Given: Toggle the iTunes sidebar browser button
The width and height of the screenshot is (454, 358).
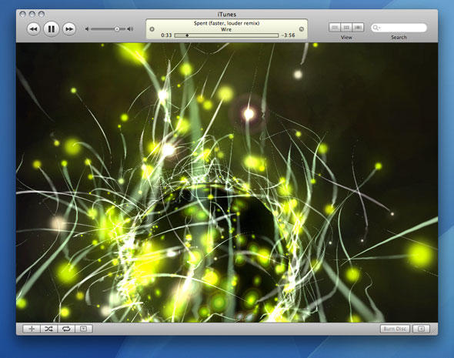Looking at the screenshot, I should (421, 329).
